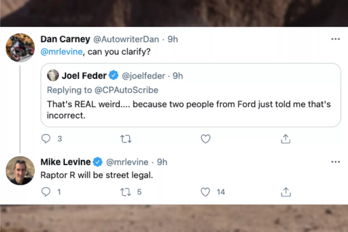Image resolution: width=348 pixels, height=232 pixels.
Task: Open the more options menu on Mike Levine's tweet
Action: pos(336,162)
